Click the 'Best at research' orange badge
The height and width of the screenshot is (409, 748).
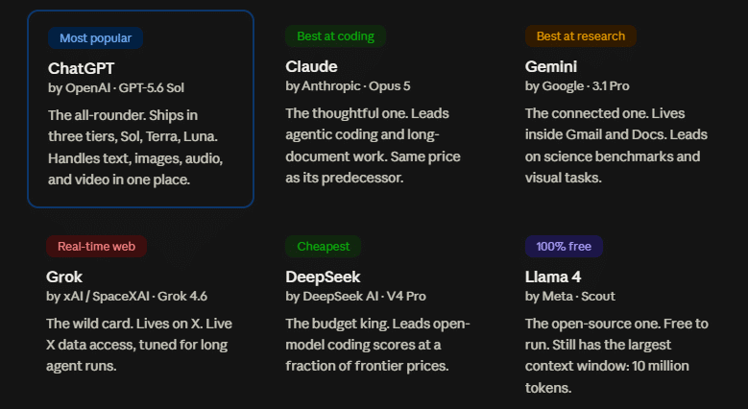[581, 36]
